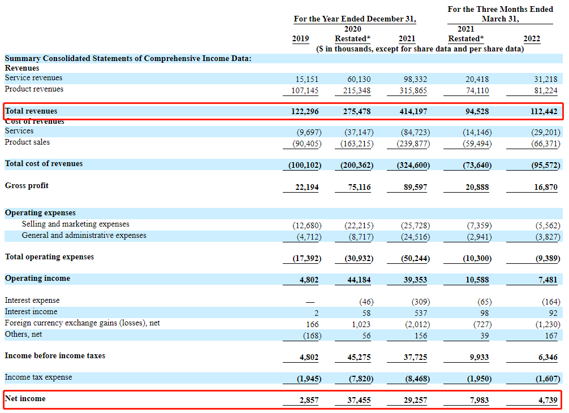Click Foreign currency exchange gains (losses) label
Screen dimensions: 569x413
(x=82, y=323)
